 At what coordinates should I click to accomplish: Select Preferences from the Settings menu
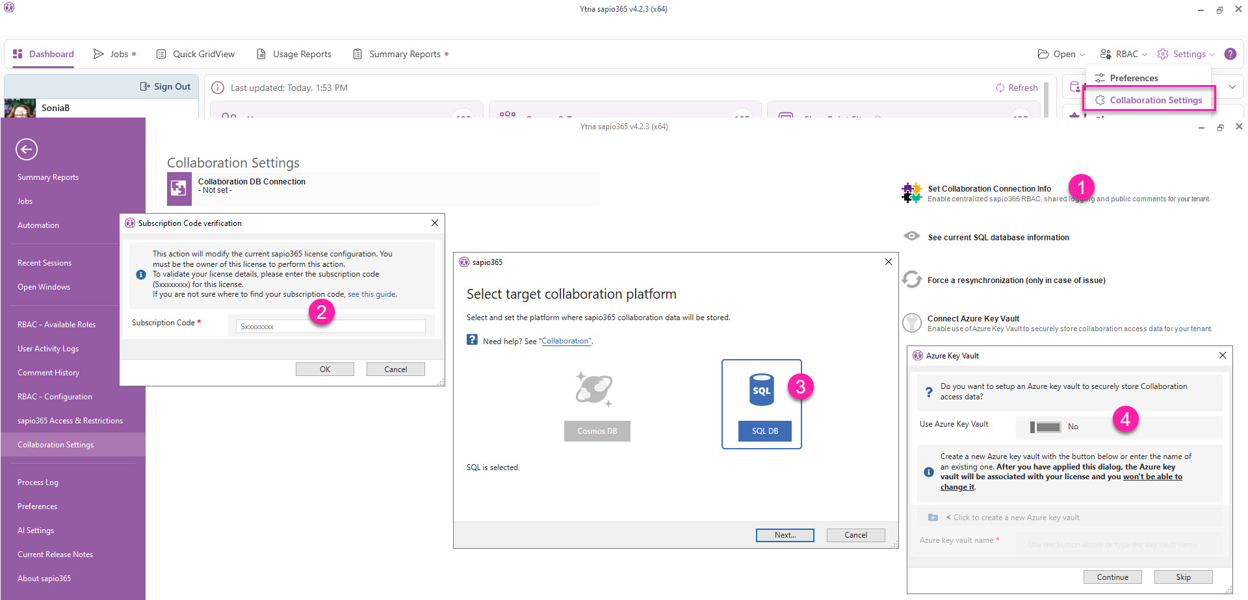pos(1134,78)
